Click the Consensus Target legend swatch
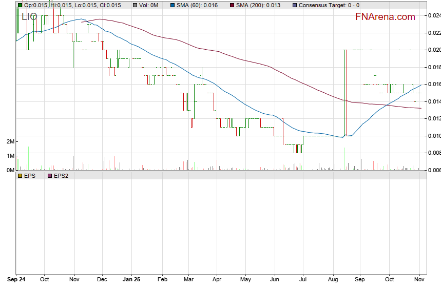Image resolution: width=441 pixels, height=290 pixels. [x=294, y=5]
